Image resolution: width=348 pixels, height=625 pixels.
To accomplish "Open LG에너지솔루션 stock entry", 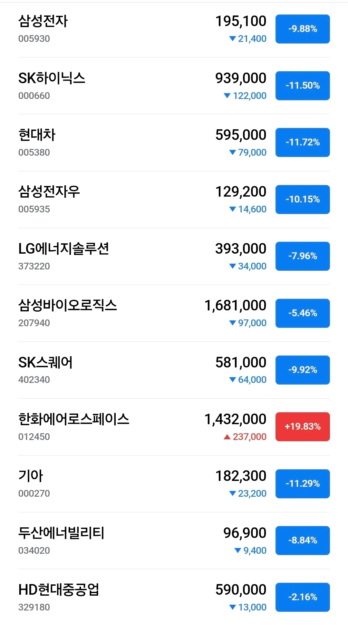I will 174,256.
